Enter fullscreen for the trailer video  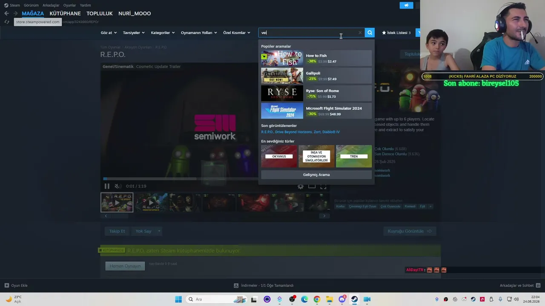tap(323, 186)
